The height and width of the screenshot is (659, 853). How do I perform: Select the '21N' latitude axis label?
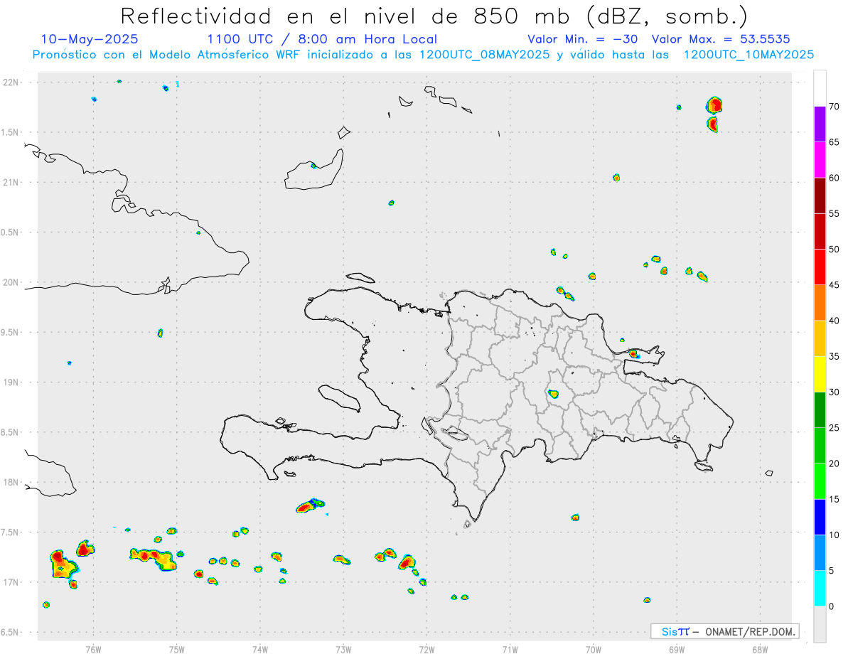(x=11, y=182)
